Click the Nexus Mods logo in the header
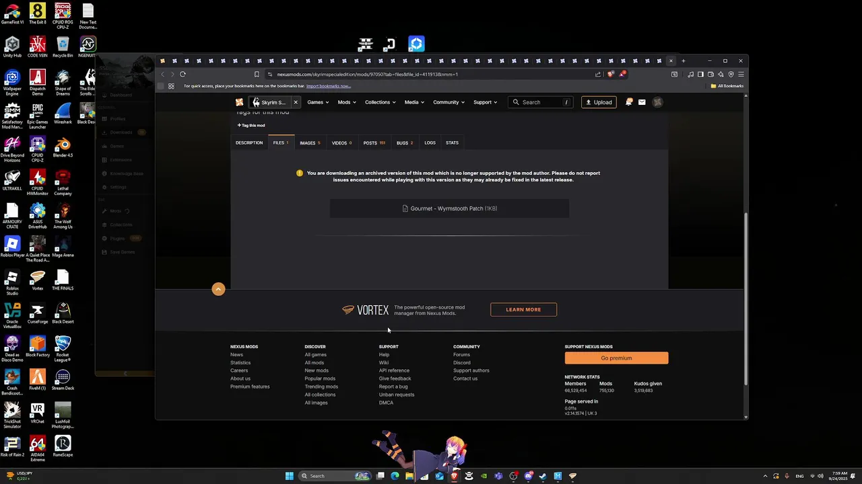 coord(239,102)
